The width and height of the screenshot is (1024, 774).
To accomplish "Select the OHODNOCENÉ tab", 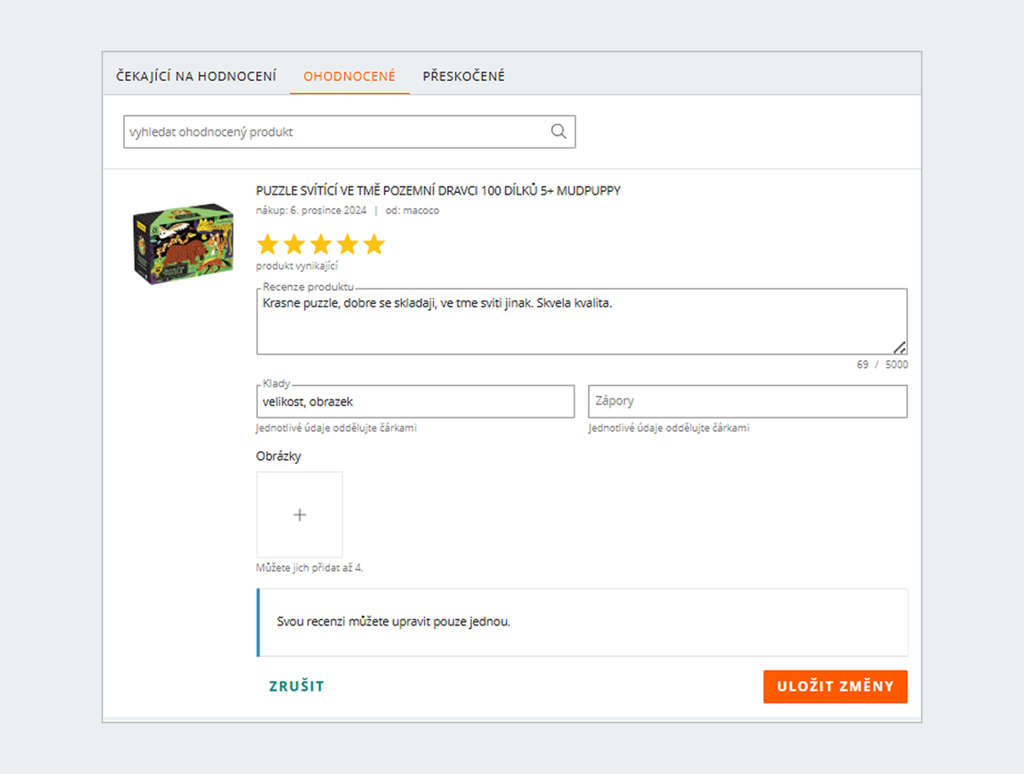I will 348,75.
